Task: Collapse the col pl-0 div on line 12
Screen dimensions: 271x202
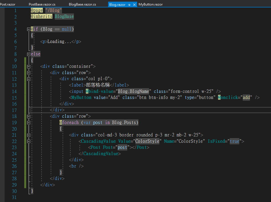Action: [29, 79]
